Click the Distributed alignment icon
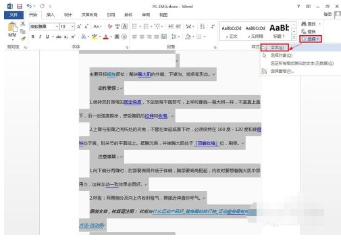Screen dimensions: 341x251 164,36
